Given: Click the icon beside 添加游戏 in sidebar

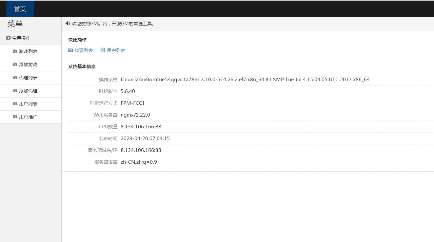Looking at the screenshot, I should [15, 64].
